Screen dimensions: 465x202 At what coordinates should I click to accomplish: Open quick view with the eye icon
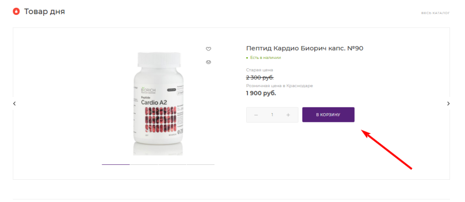tap(208, 62)
